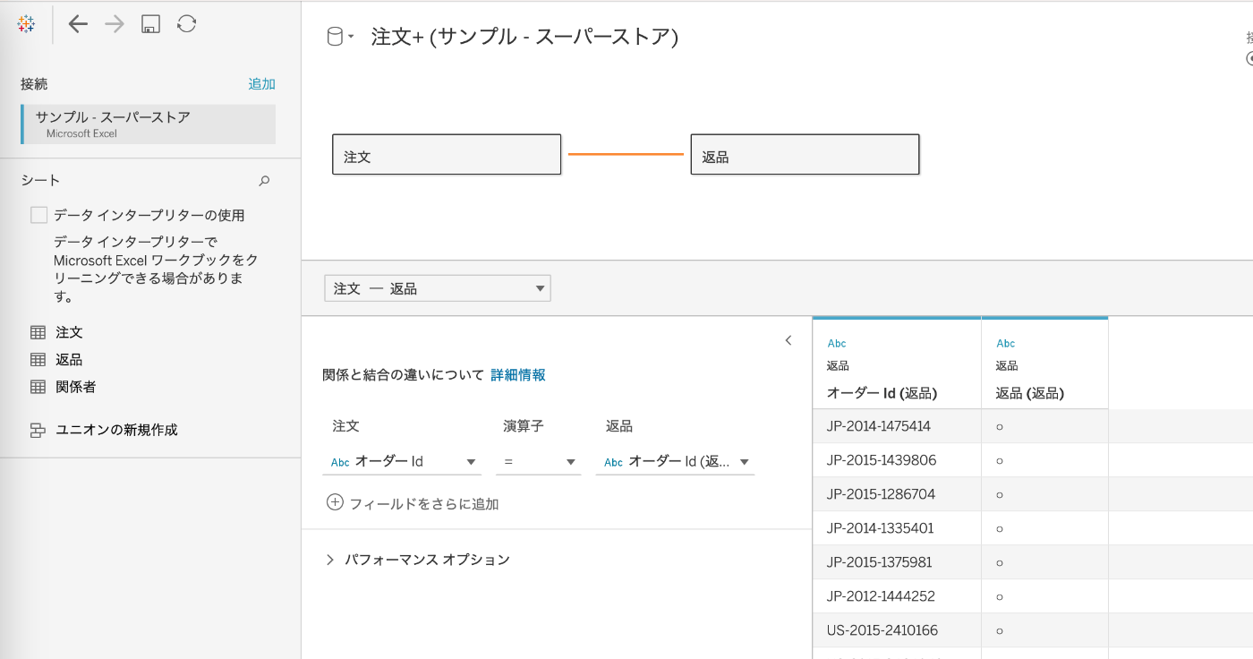Click the Abc type icon of 返品 (返品) column
The height and width of the screenshot is (659, 1253).
[x=1006, y=343]
